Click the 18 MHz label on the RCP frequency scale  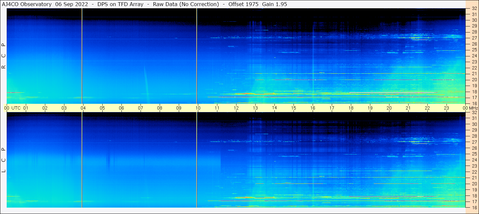474,92
